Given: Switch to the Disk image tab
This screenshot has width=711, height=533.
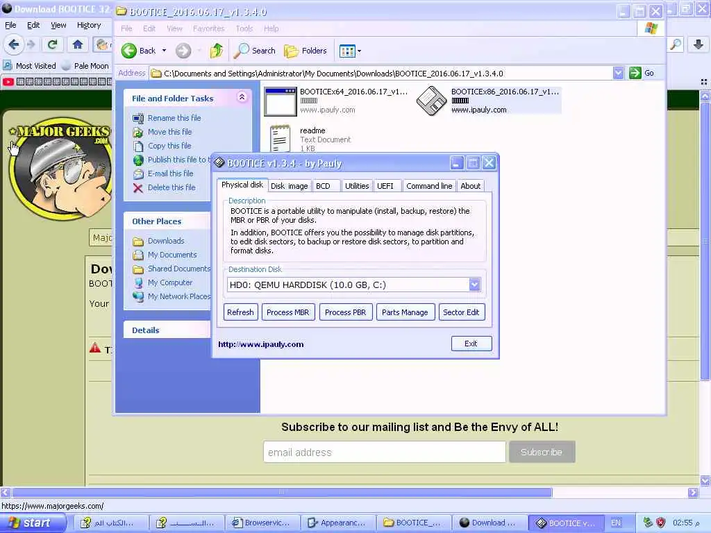Looking at the screenshot, I should pyautogui.click(x=290, y=186).
